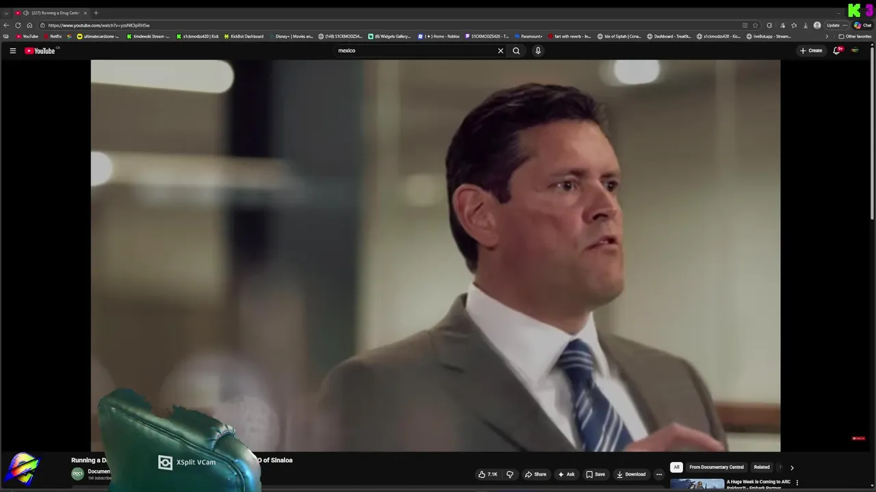The height and width of the screenshot is (492, 876).
Task: Open timdewski Stream bookmark
Action: 149,36
